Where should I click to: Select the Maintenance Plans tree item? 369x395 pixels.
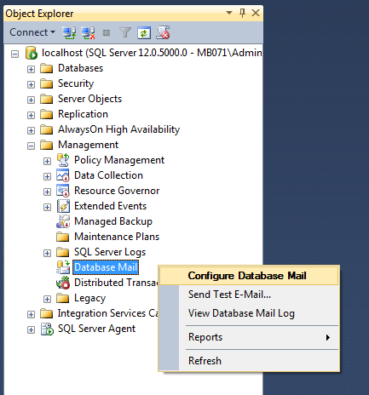click(117, 237)
